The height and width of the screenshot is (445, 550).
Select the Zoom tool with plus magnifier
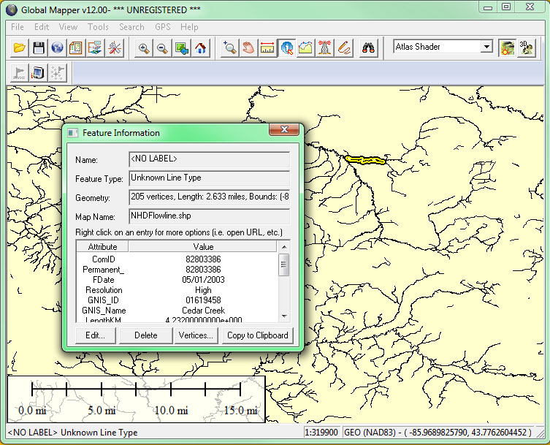tap(230, 47)
